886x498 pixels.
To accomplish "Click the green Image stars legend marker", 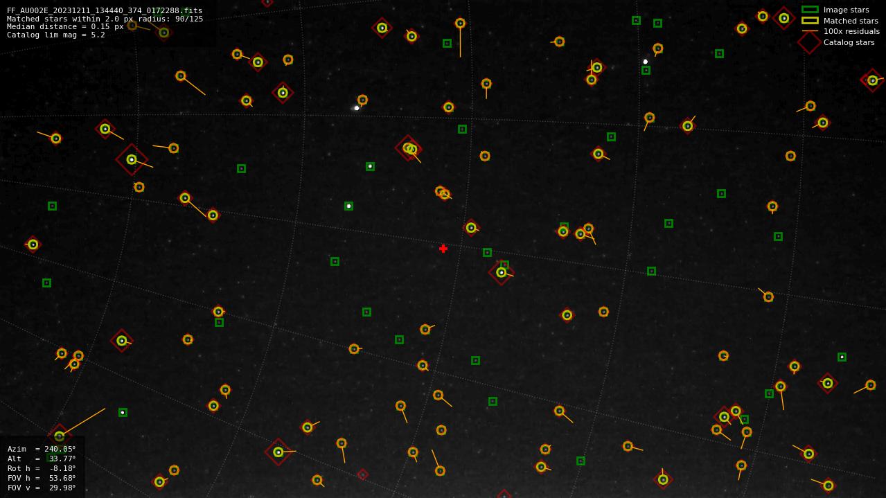I will click(810, 10).
